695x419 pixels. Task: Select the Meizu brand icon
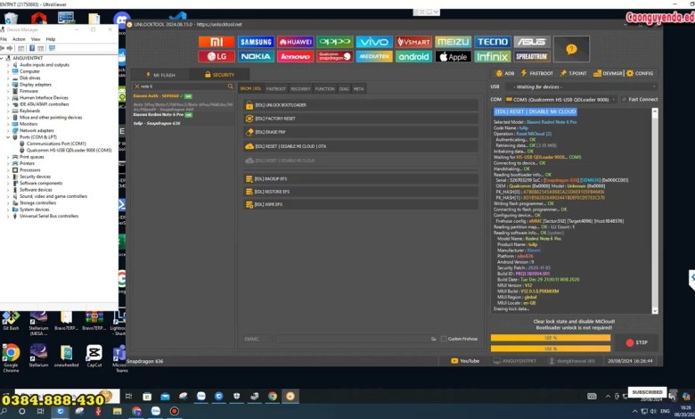point(453,42)
